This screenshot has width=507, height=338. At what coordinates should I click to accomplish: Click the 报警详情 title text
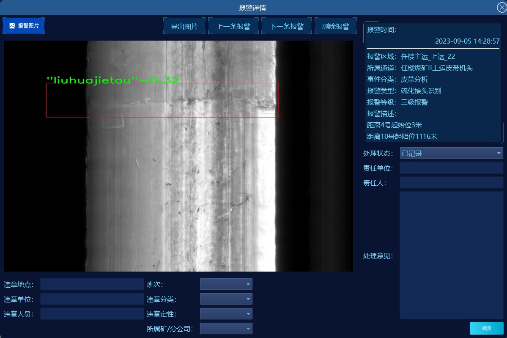252,8
